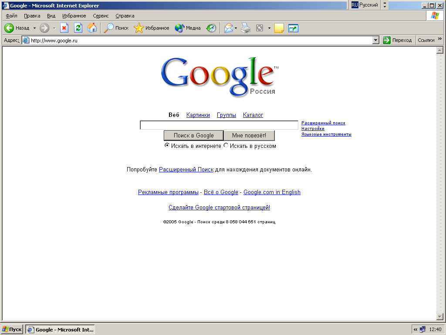Click the scrollbar down arrow
This screenshot has height=335, width=446.
pos(440,317)
